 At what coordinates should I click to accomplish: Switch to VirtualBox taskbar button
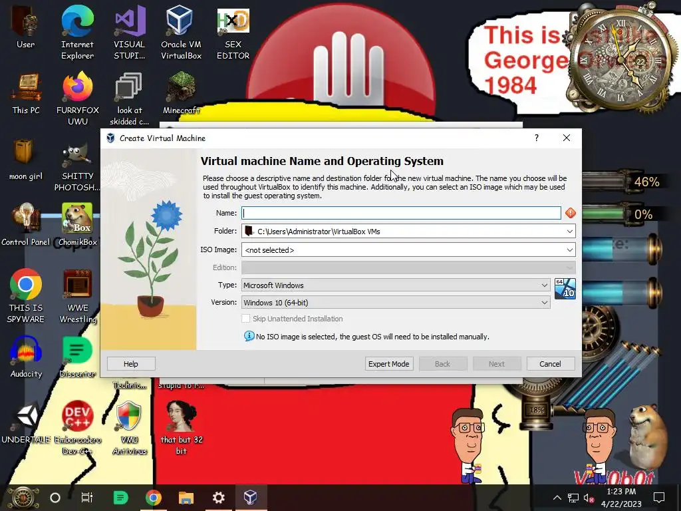(x=251, y=498)
